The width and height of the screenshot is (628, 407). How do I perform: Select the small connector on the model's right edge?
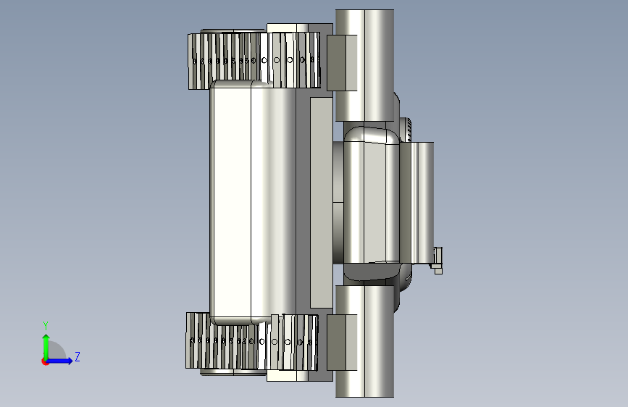point(437,261)
